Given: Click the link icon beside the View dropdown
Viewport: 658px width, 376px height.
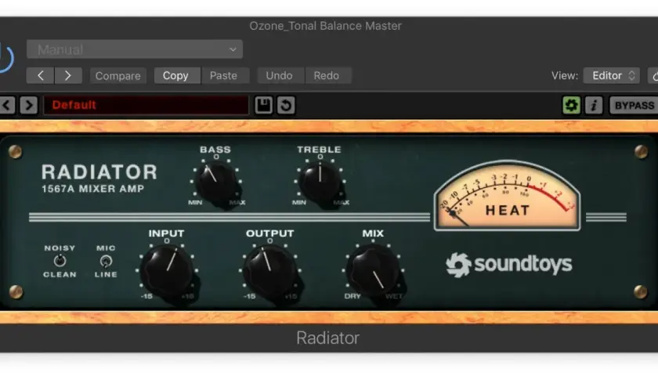Looking at the screenshot, I should (x=653, y=75).
